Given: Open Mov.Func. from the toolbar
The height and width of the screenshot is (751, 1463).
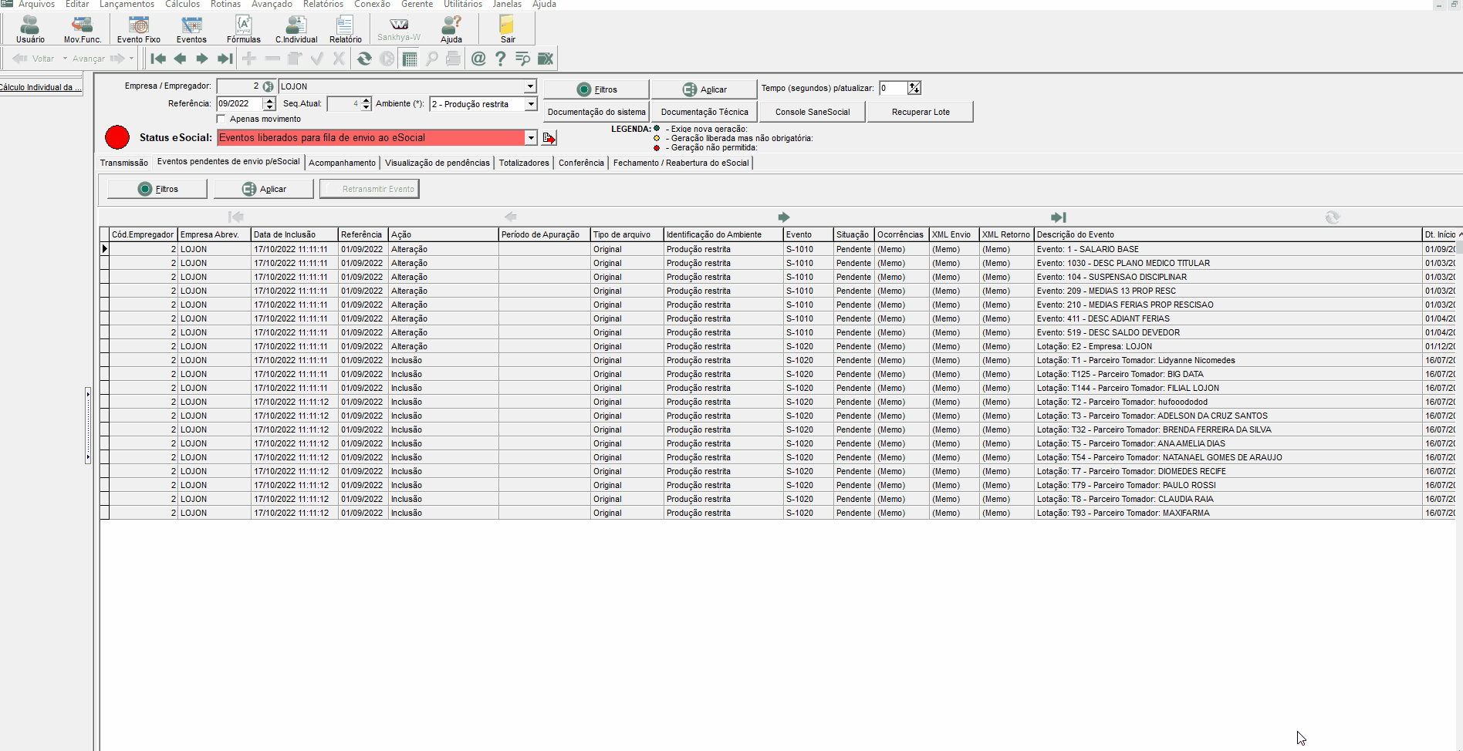Looking at the screenshot, I should (x=83, y=29).
